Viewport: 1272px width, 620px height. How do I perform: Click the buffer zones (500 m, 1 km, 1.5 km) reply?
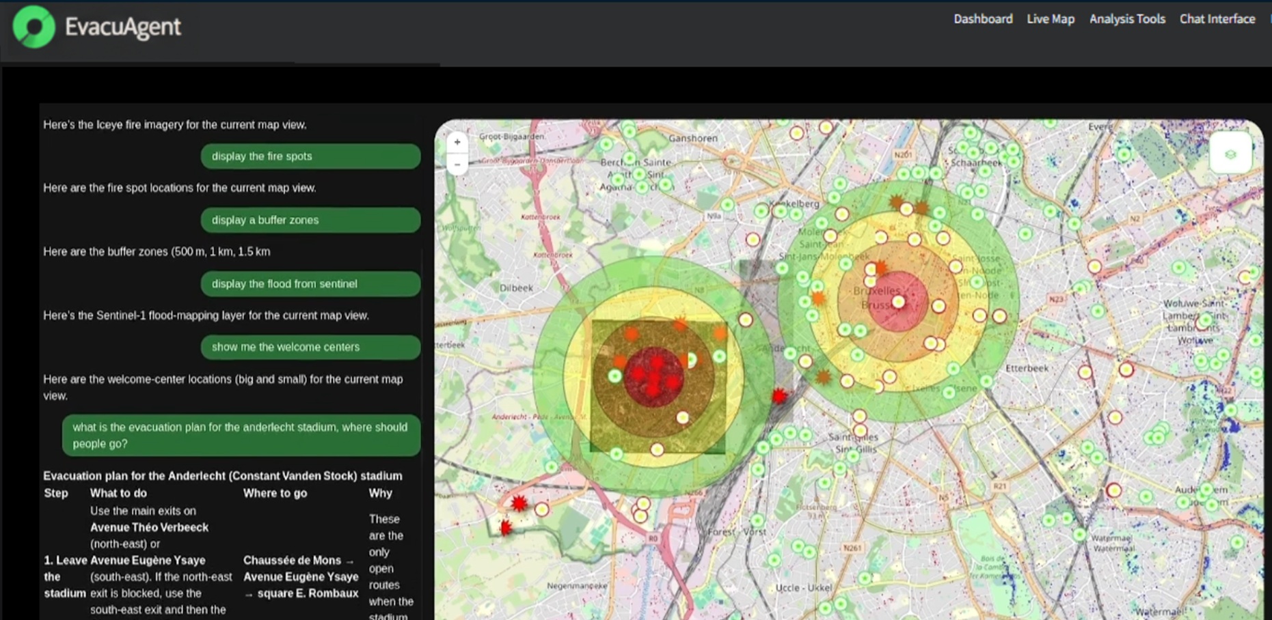[x=157, y=251]
